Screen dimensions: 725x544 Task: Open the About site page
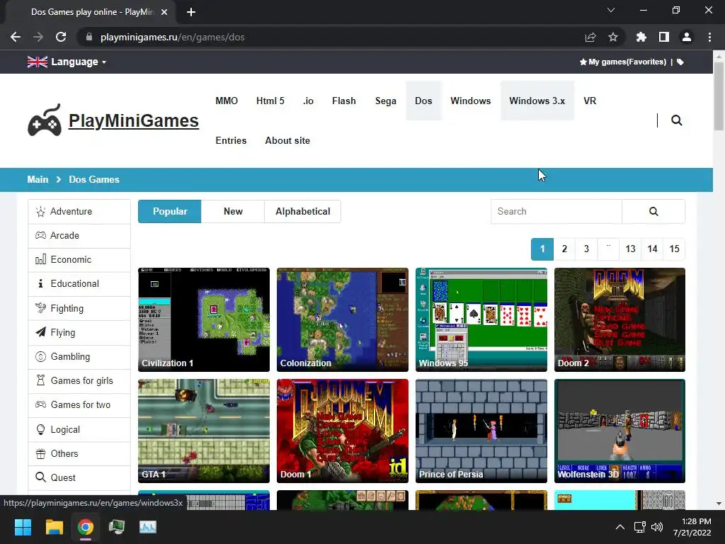(x=287, y=141)
